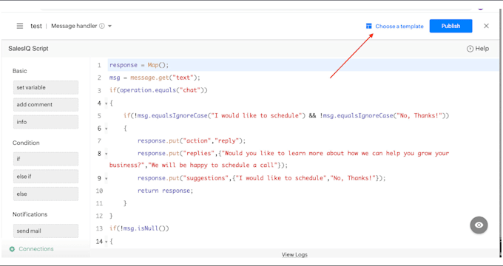503x266 pixels.
Task: Click the if(operation.equals("chat")) line
Action: (158, 90)
